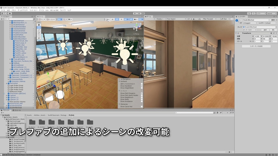Screen dimensions: 278x156
Task: Click the search icon in the Project panel
Action: click(177, 112)
